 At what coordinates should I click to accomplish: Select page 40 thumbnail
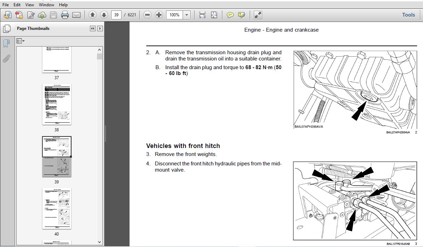tap(57, 208)
